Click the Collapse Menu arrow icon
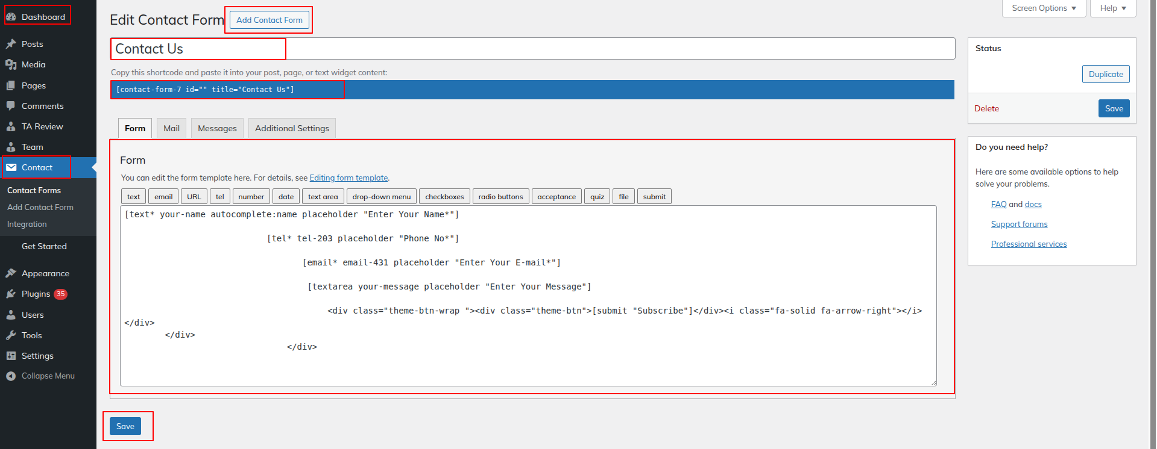 11,376
